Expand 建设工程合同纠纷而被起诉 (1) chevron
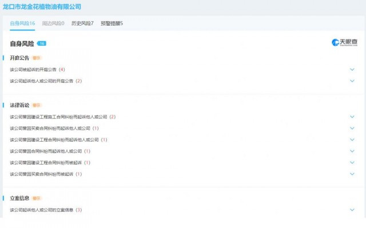This screenshot has height=228, width=366. (x=352, y=162)
